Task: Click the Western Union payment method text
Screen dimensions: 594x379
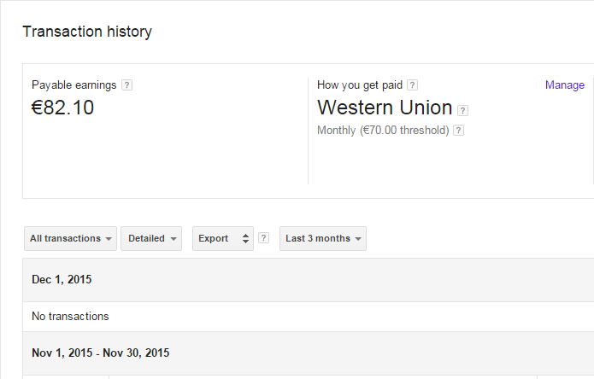Action: click(x=385, y=108)
